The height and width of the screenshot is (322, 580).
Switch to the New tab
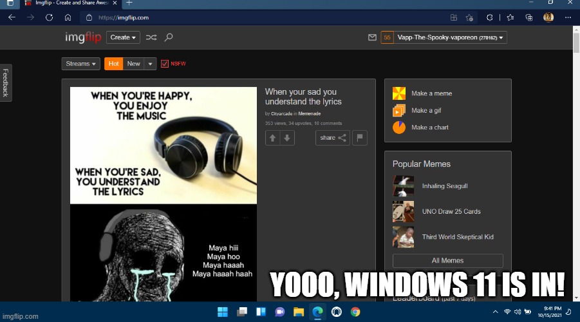tap(133, 64)
